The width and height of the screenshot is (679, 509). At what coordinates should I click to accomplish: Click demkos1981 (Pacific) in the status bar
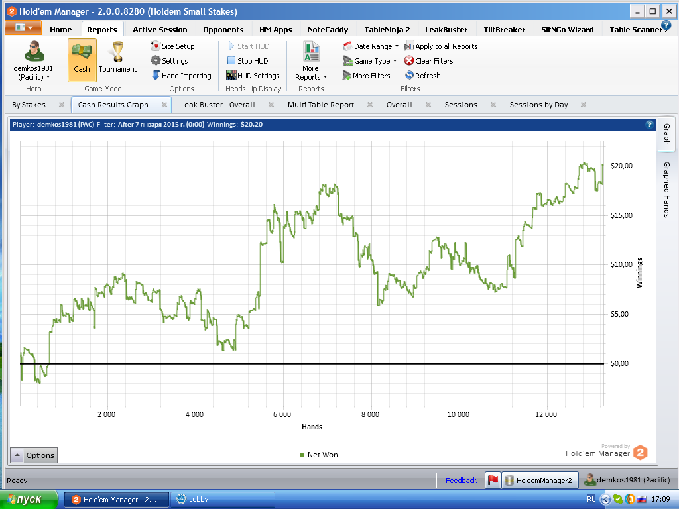pyautogui.click(x=627, y=480)
